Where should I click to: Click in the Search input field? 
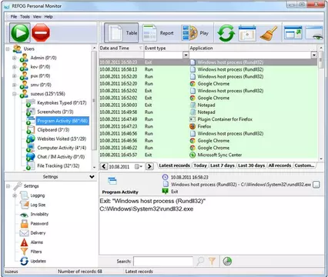163,262
